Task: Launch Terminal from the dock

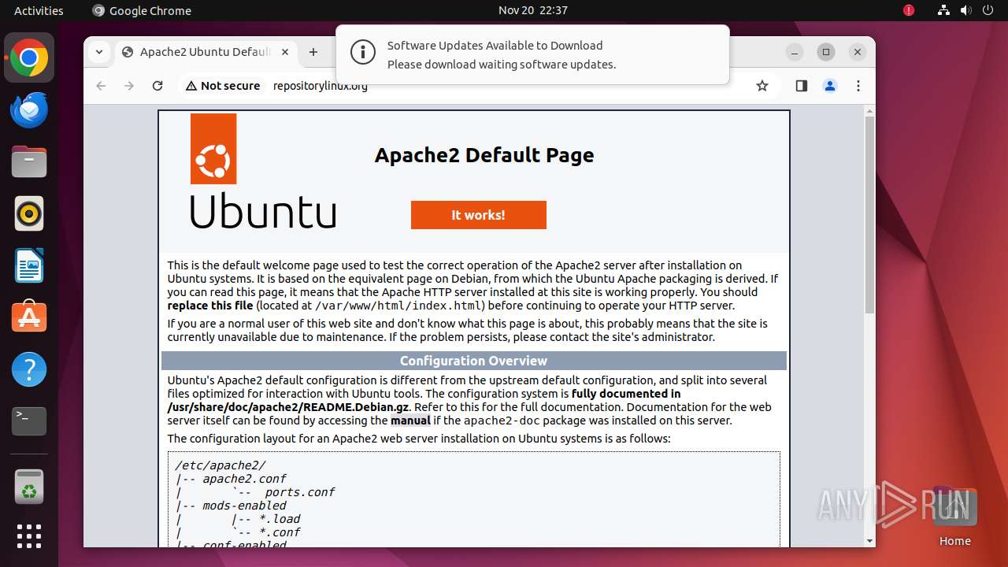Action: click(29, 421)
